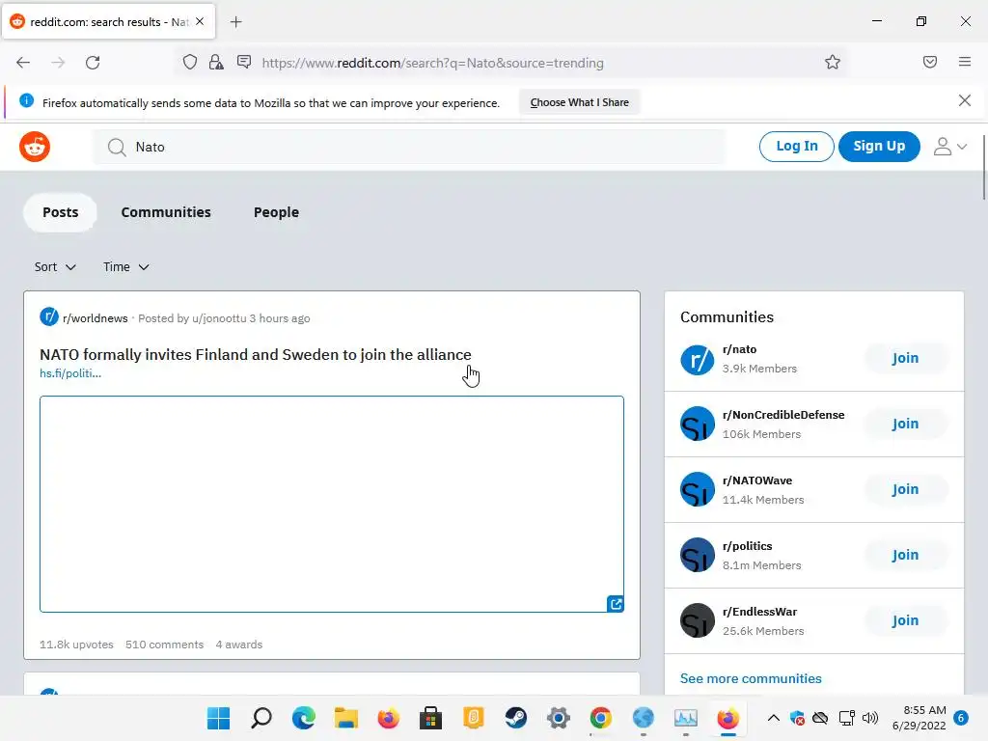Click the 11.8k upvotes text
This screenshot has width=988, height=741.
[x=76, y=645]
